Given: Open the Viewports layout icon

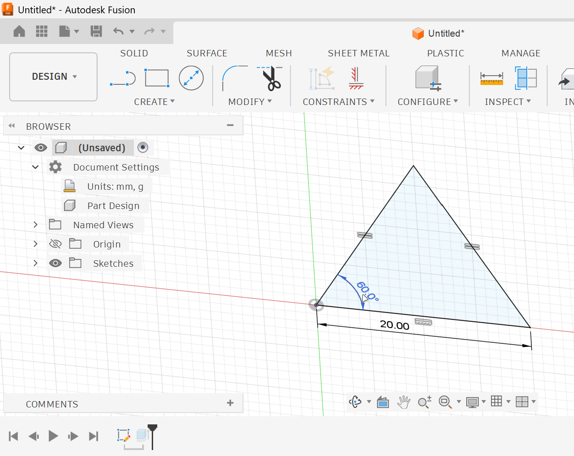Looking at the screenshot, I should coord(522,402).
